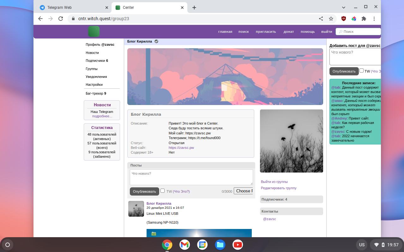This screenshot has height=252, width=404.
Task: Open the Chrome extensions puzzle icon
Action: (364, 19)
